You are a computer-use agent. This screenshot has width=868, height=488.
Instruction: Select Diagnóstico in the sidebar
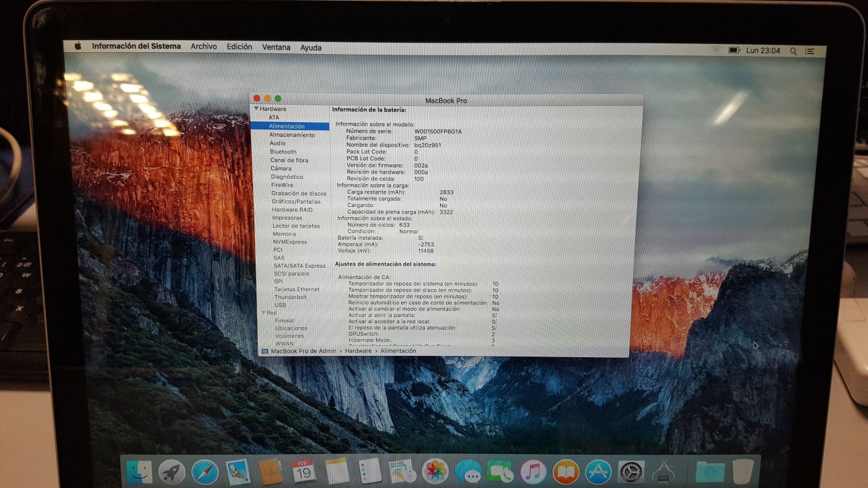[287, 177]
